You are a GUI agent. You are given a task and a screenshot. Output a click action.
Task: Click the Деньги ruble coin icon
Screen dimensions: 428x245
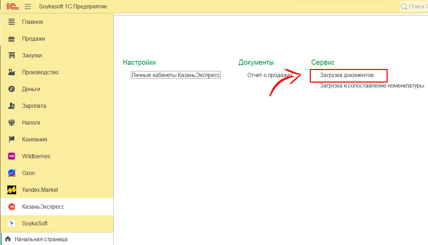12,89
